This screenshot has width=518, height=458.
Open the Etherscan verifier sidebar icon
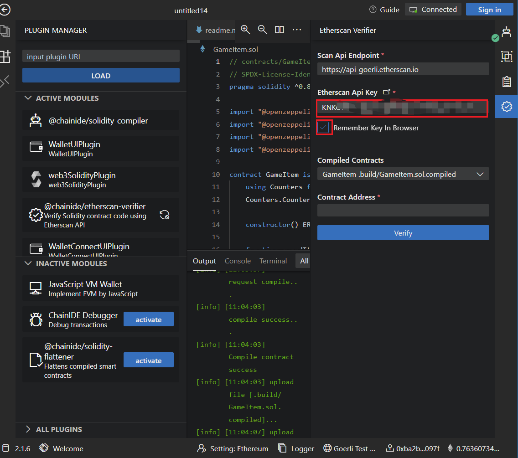tap(506, 106)
